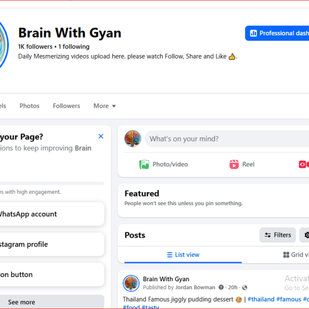Click the List view lines icon
Image resolution: width=309 pixels, height=309 pixels.
[x=169, y=255]
